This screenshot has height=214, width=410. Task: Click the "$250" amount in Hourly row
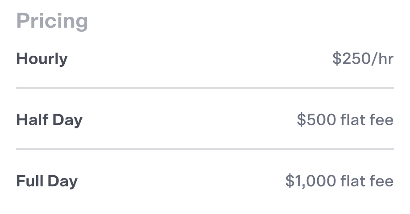(x=349, y=59)
